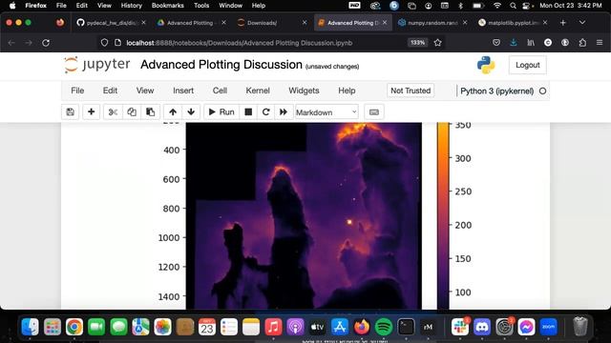This screenshot has height=343, width=611.
Task: Click the Logout button
Action: 528,65
